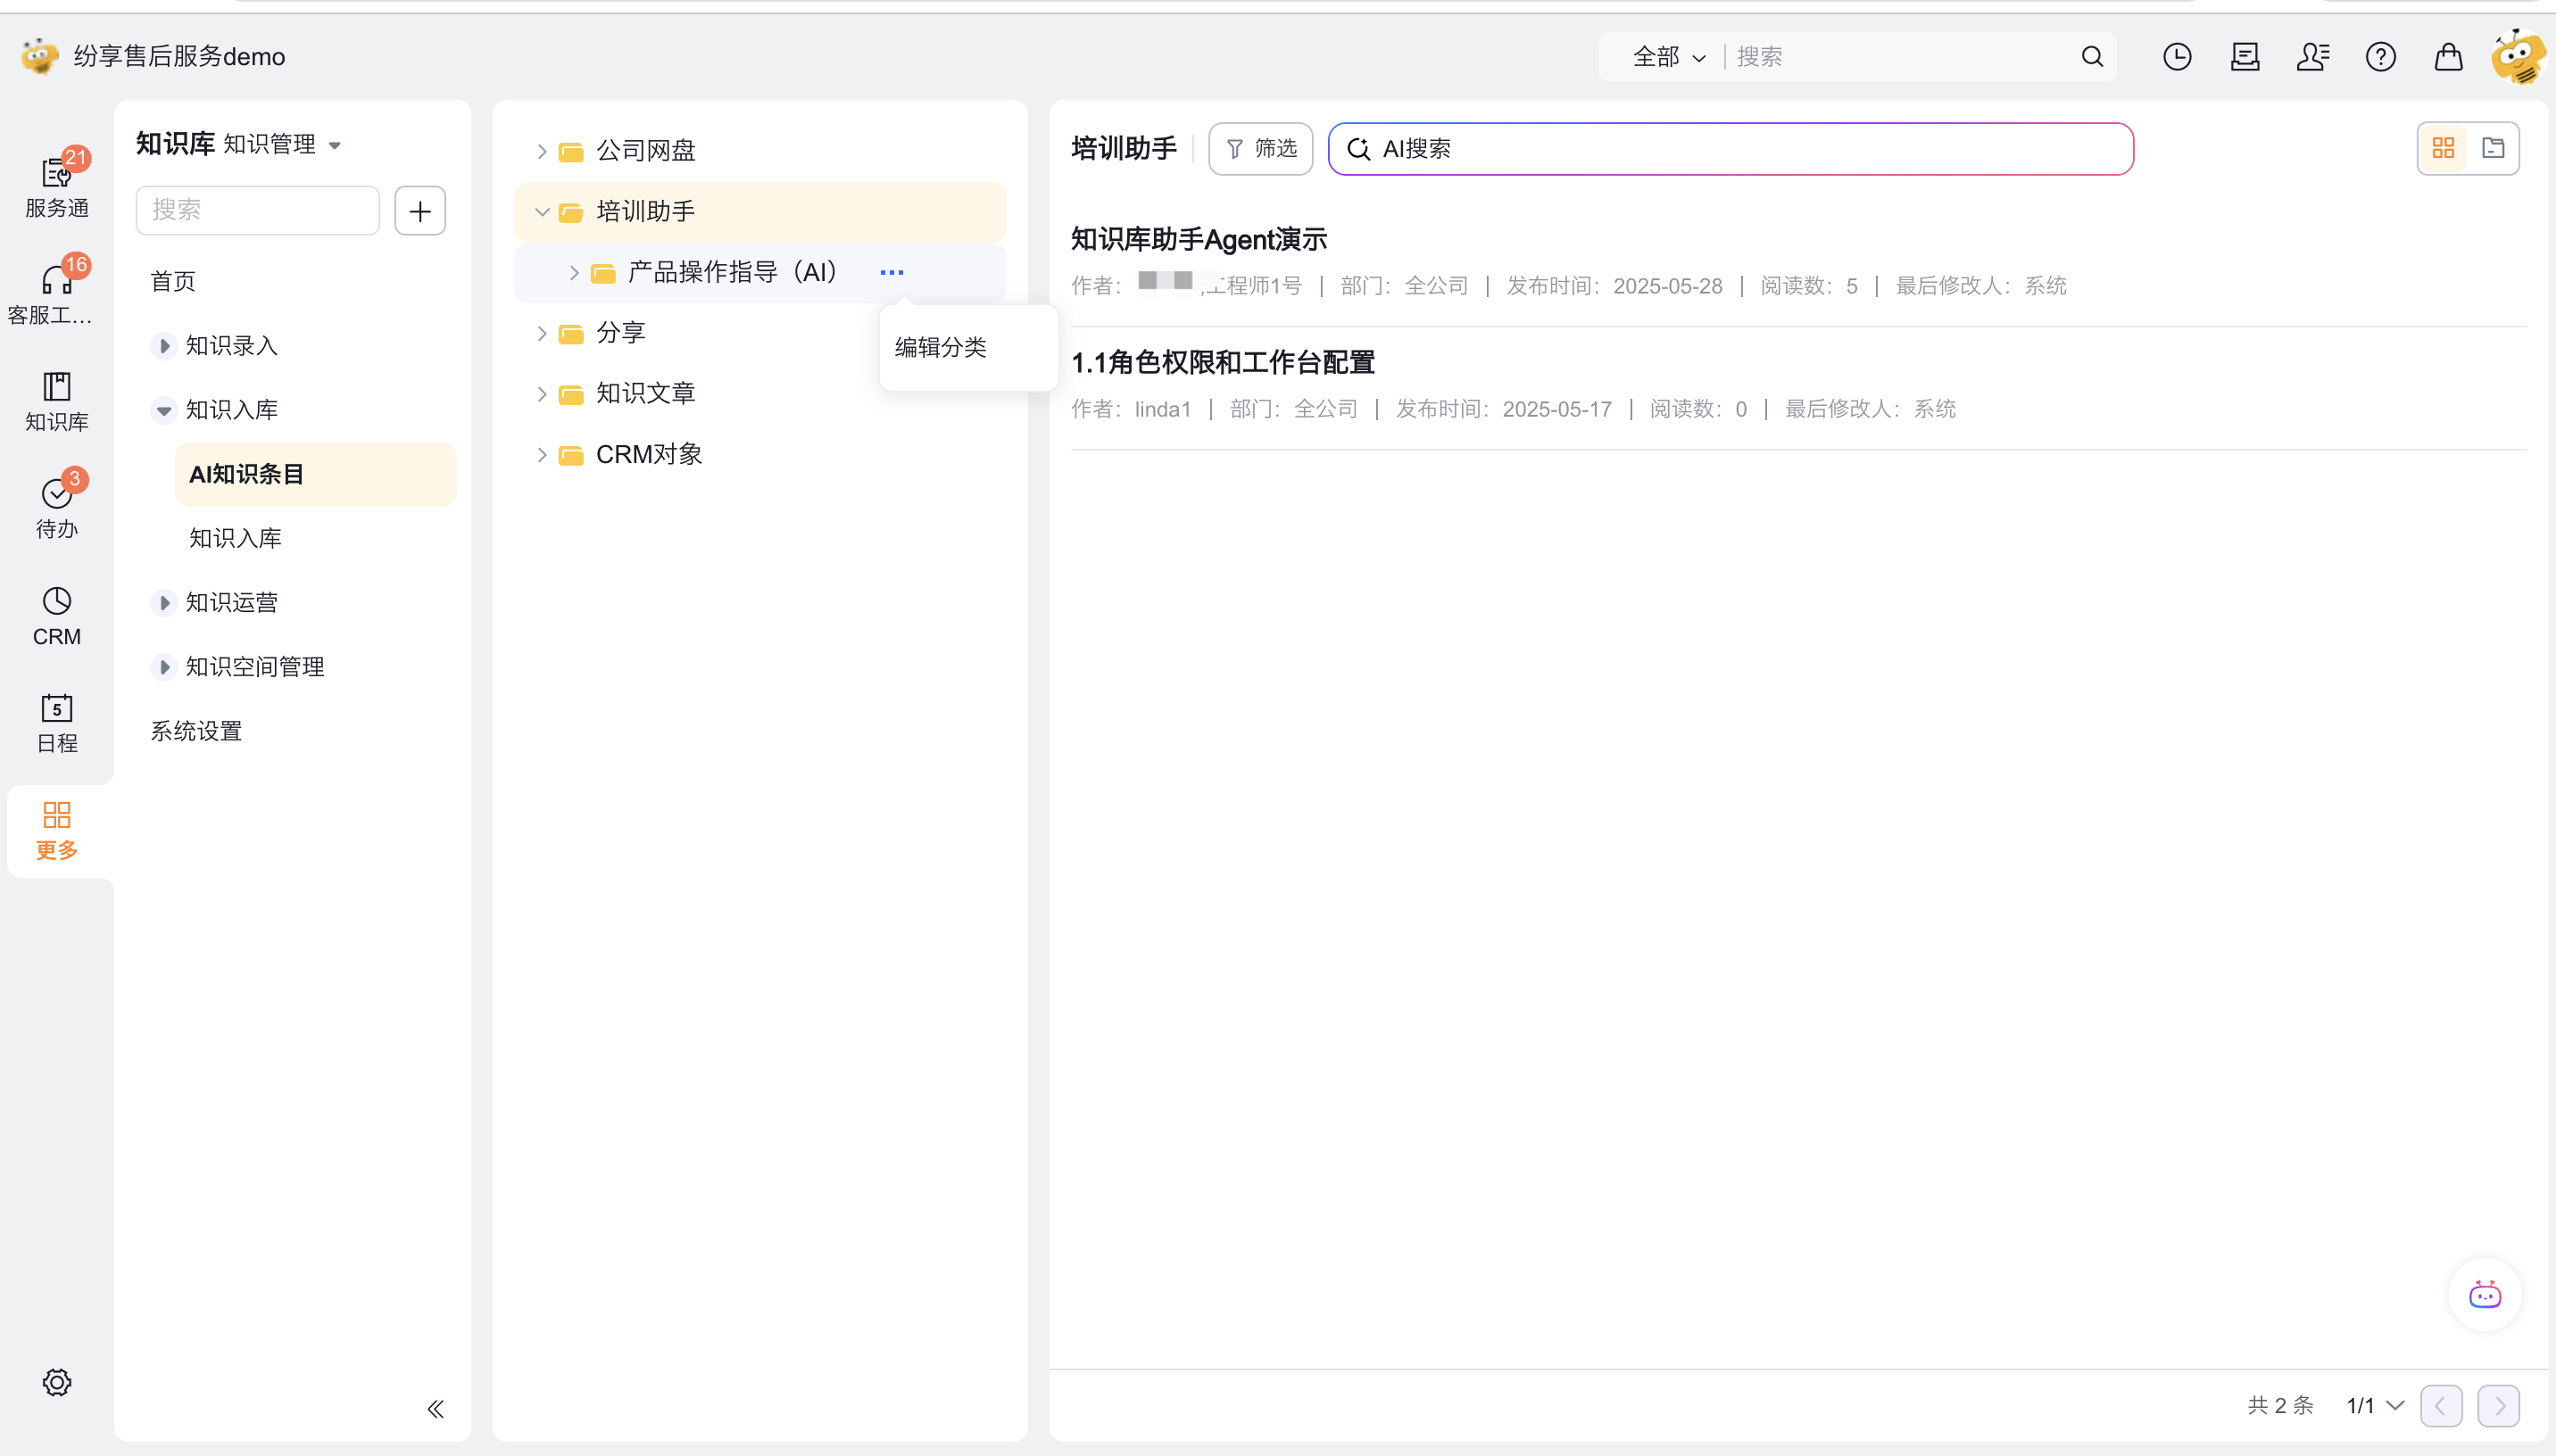The width and height of the screenshot is (2556, 1456).
Task: Switch to card grid view
Action: (2443, 148)
